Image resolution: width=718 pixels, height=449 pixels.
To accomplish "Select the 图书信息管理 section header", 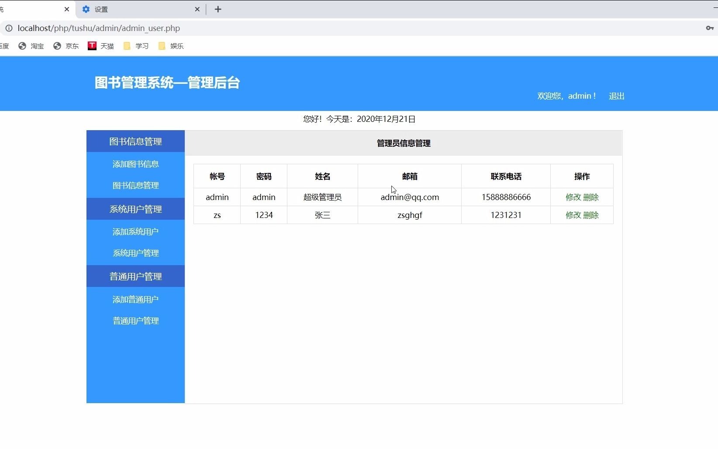I will (135, 141).
